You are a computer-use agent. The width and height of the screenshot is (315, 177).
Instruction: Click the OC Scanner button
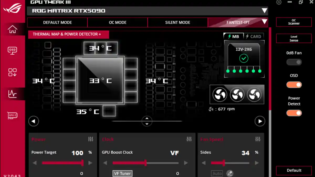pyautogui.click(x=294, y=22)
